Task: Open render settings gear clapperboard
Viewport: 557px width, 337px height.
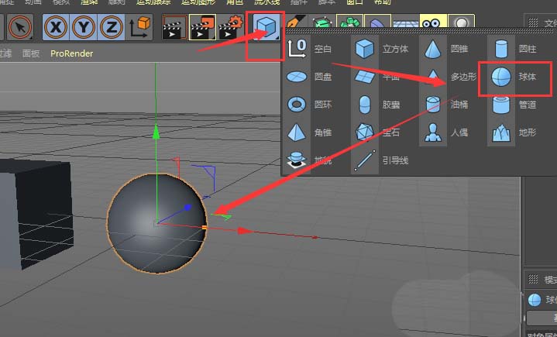Action: (231, 27)
